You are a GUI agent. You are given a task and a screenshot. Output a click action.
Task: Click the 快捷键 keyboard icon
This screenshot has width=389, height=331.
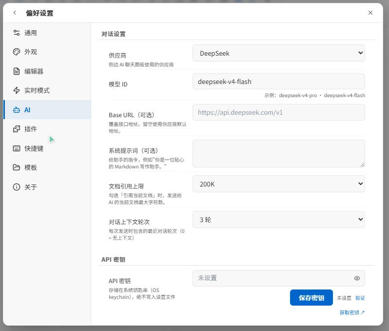(x=17, y=148)
